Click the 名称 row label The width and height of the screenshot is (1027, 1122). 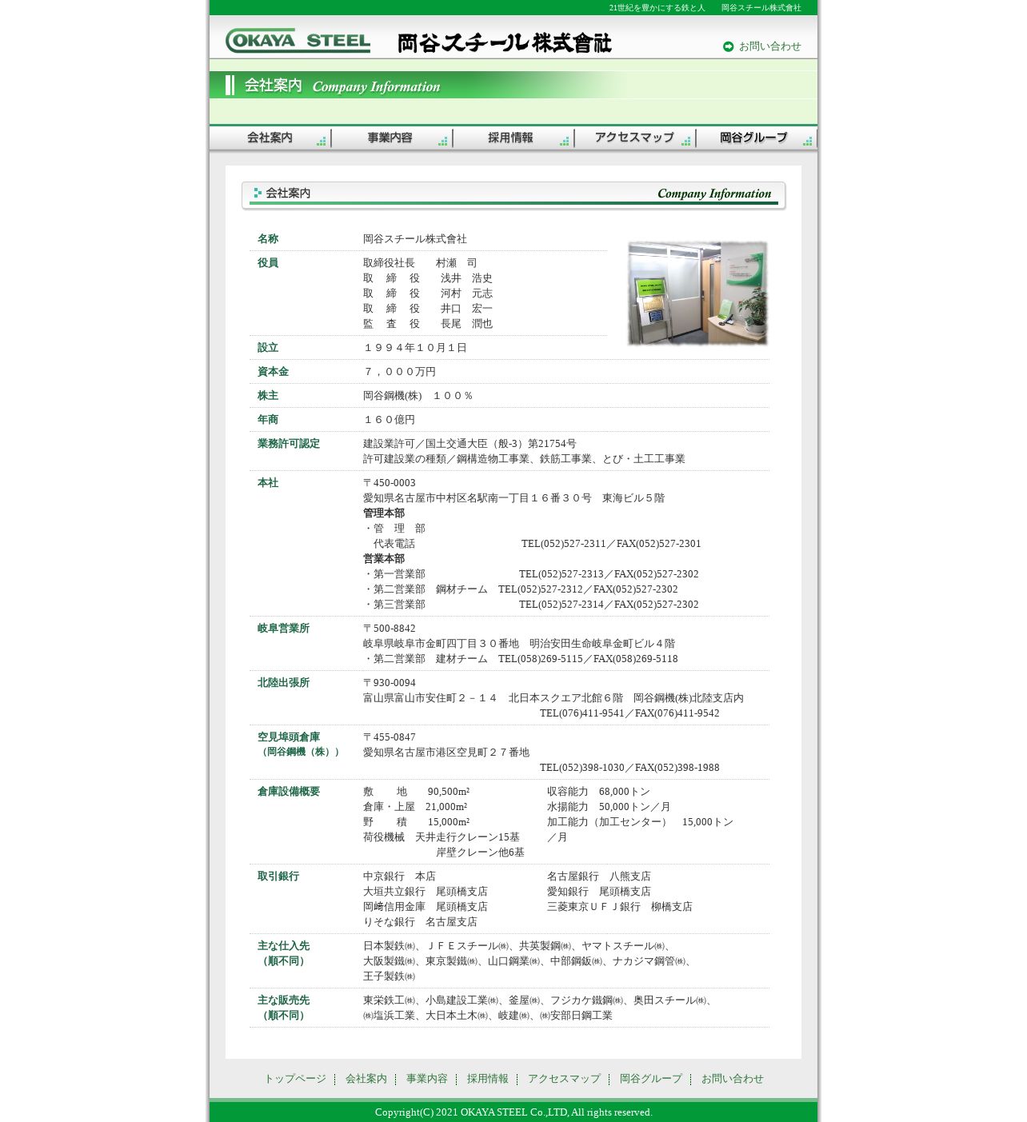268,239
